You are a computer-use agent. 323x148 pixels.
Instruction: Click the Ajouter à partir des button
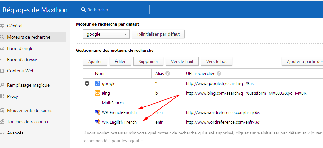[x=303, y=61]
